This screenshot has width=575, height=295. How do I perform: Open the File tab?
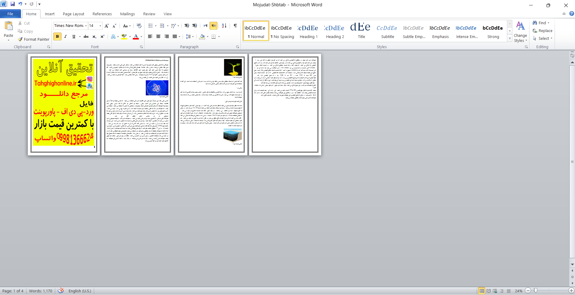point(10,14)
